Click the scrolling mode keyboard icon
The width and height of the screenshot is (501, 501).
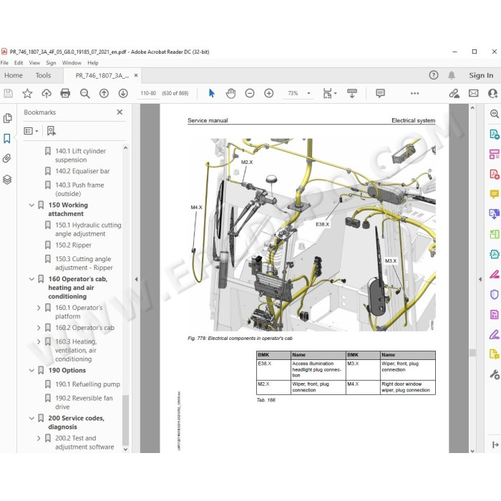[x=352, y=93]
